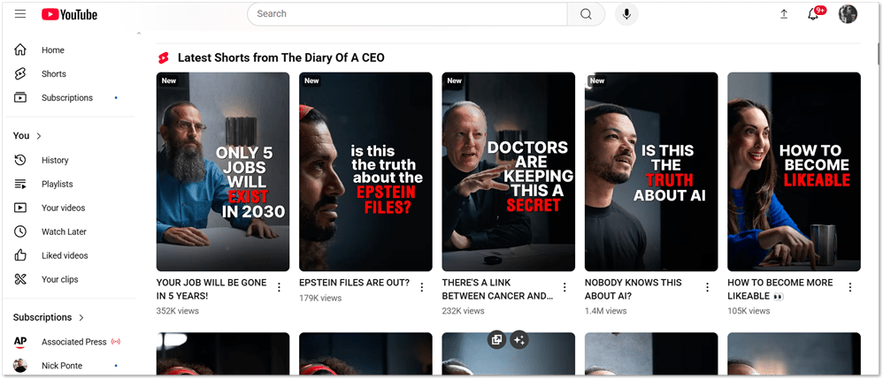Click the live indicator next to Associated Press
883x379 pixels.
click(116, 341)
